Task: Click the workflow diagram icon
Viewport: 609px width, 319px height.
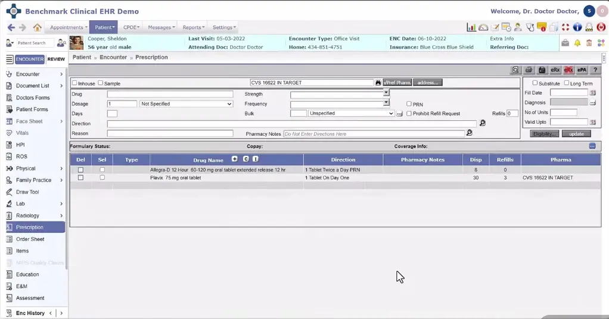Action: [x=601, y=43]
